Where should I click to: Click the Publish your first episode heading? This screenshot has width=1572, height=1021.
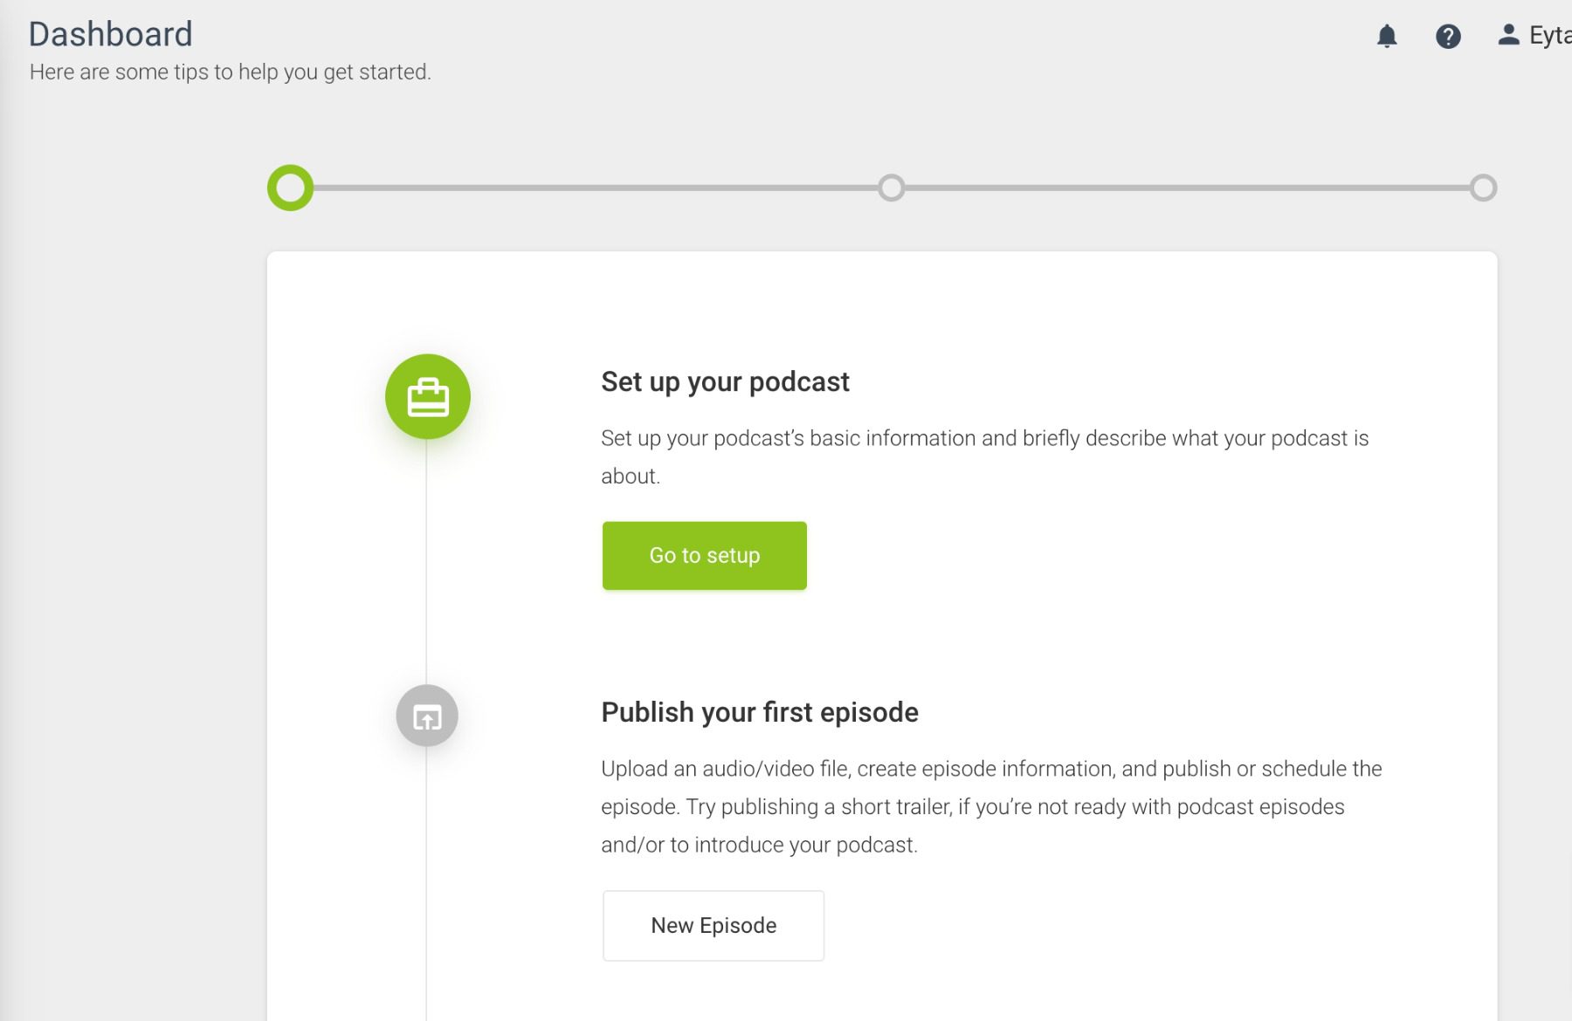(x=759, y=712)
